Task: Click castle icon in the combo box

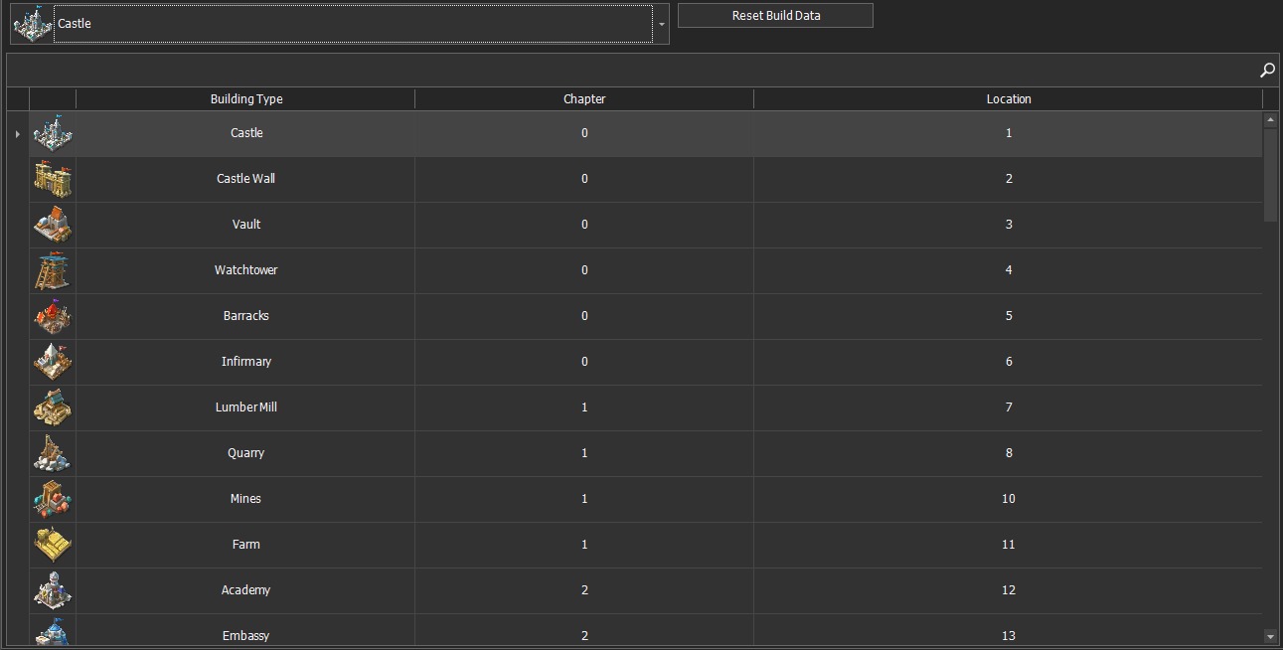Action: [33, 23]
